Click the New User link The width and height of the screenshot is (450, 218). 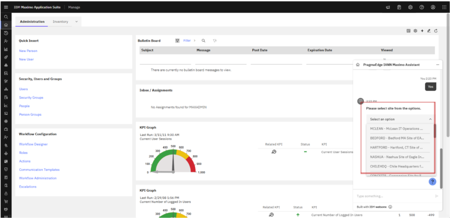[x=26, y=59]
